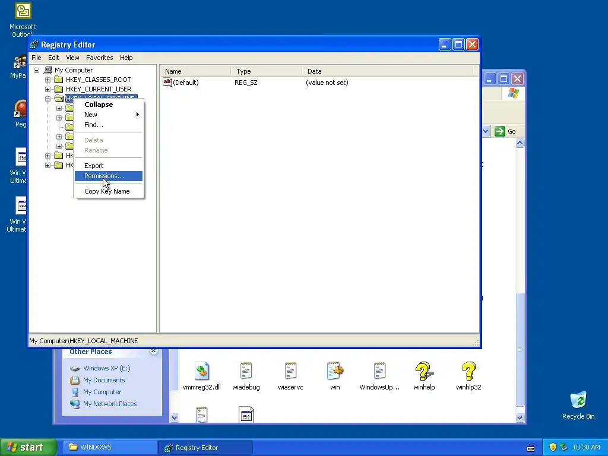The width and height of the screenshot is (608, 456).
Task: Open the File menu in Registry Editor
Action: (x=36, y=58)
